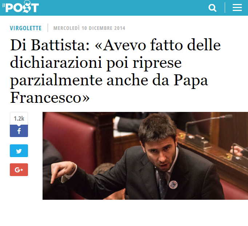Click "parzialmente" in the headline

pyautogui.click(x=56, y=81)
